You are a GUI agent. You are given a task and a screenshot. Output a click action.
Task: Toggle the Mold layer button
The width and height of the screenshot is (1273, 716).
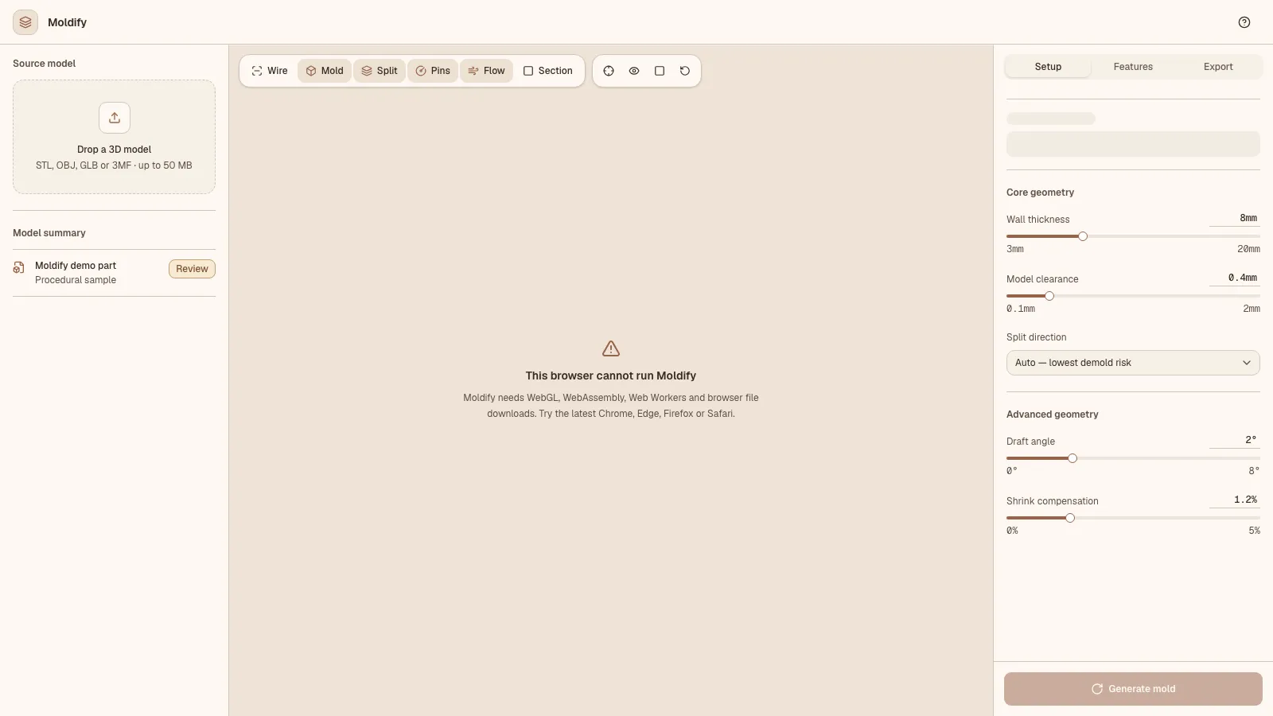[x=325, y=71]
